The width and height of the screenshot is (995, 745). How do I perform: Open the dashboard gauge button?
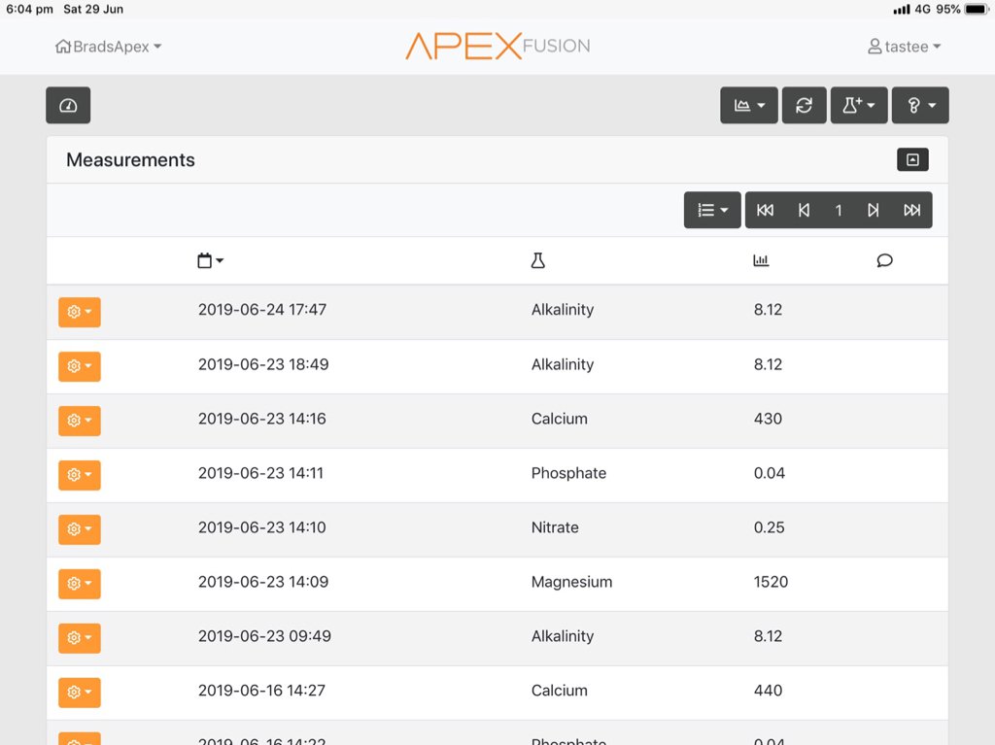tap(68, 105)
